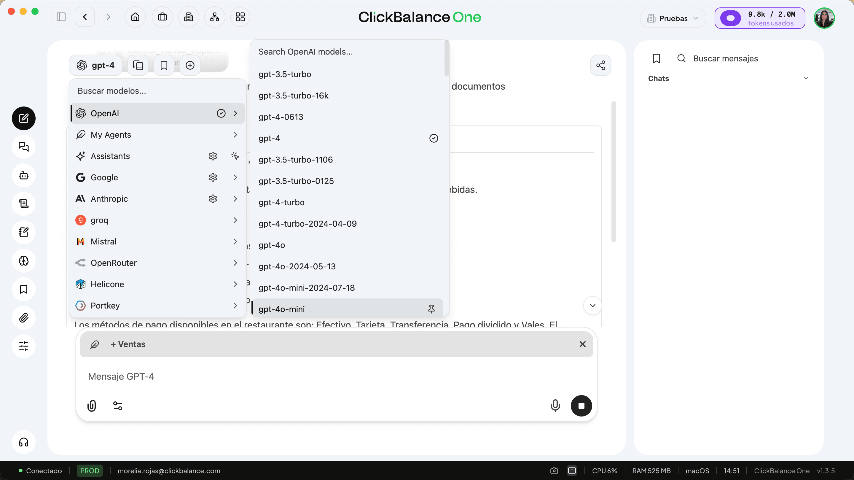The width and height of the screenshot is (854, 480).
Task: Stop generation with the black stop button
Action: tap(581, 406)
